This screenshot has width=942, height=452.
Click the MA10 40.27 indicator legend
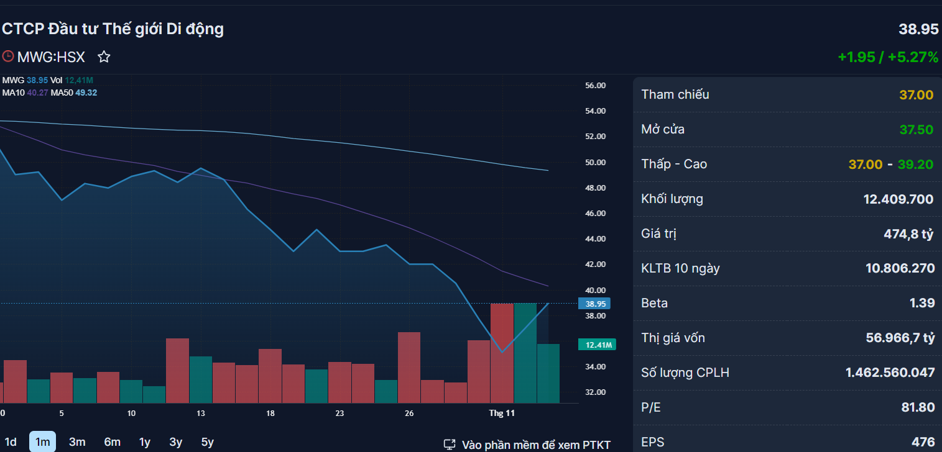25,93
